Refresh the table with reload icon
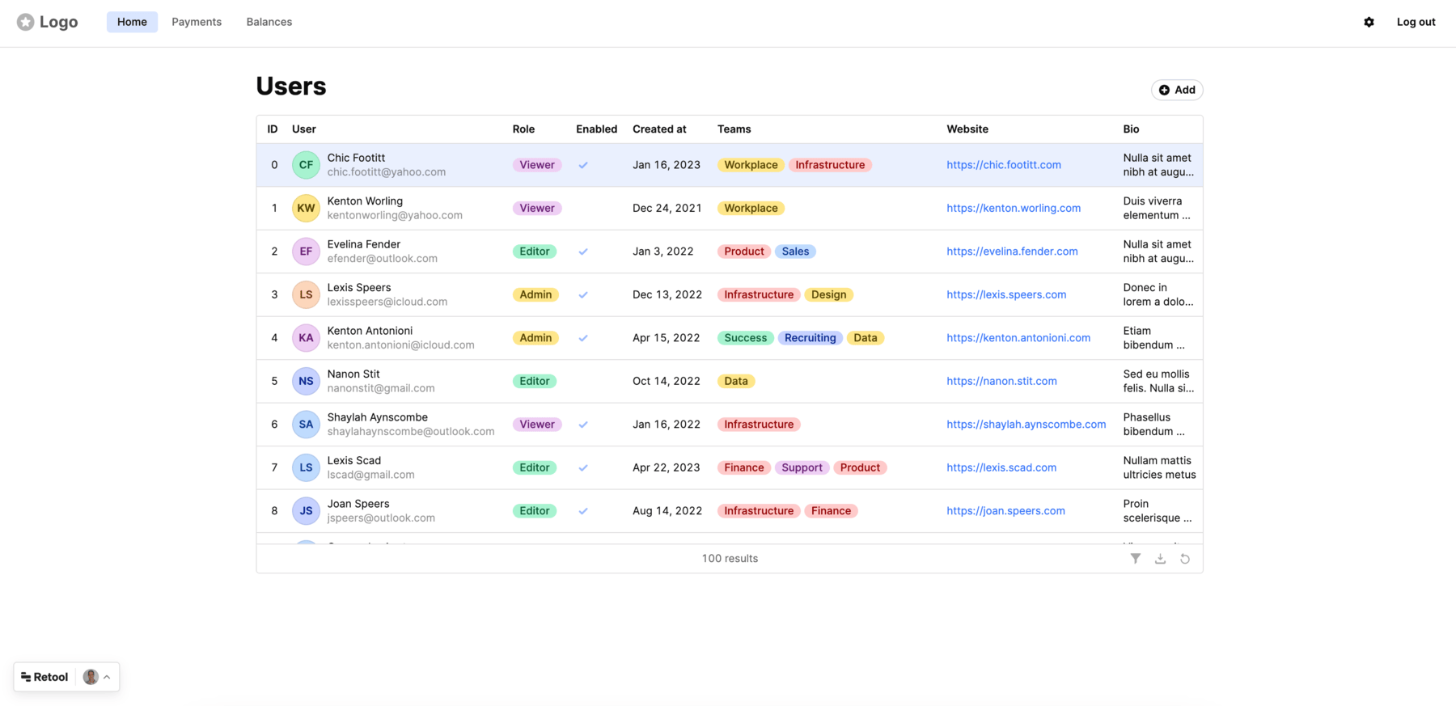Screen dimensions: 1456x706 (x=1185, y=559)
